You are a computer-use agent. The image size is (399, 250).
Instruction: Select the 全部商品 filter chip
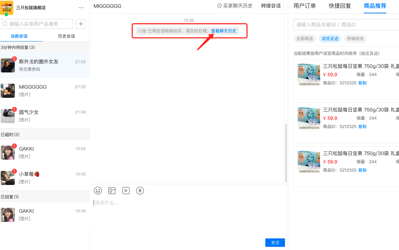304,39
